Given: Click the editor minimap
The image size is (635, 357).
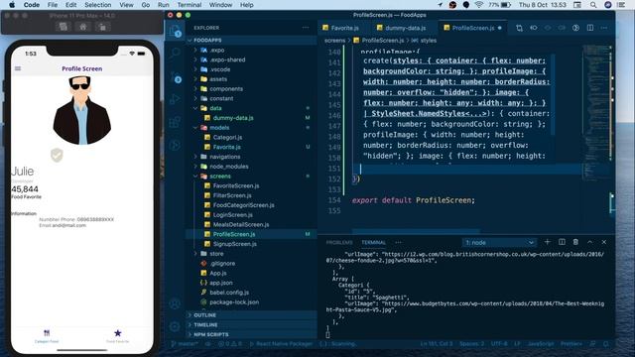Looking at the screenshot, I should point(597,113).
